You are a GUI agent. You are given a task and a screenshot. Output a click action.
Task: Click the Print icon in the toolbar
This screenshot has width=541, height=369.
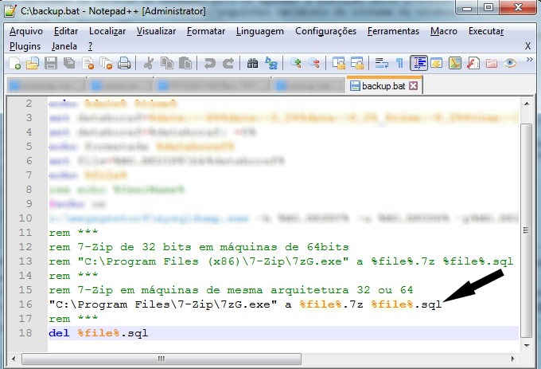coord(124,63)
